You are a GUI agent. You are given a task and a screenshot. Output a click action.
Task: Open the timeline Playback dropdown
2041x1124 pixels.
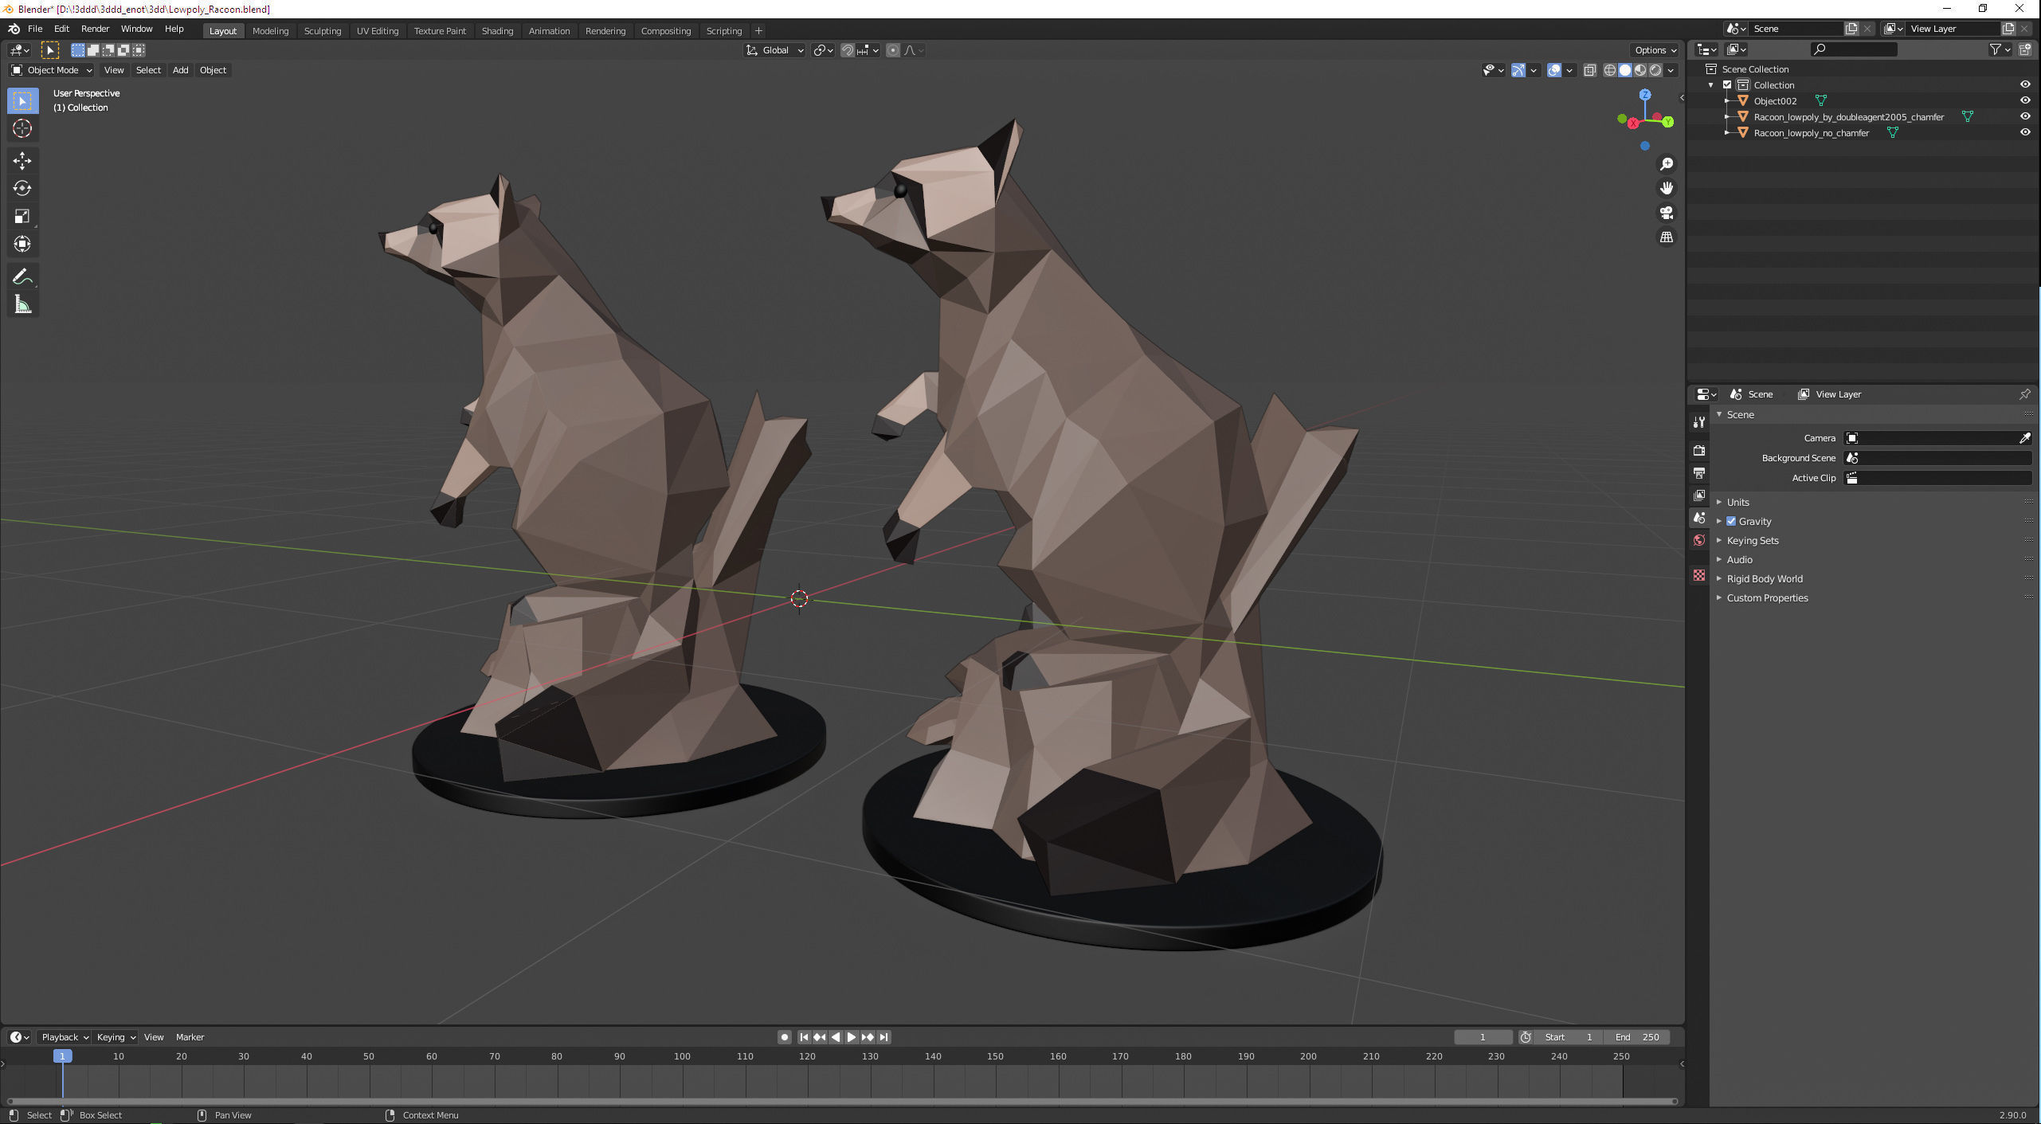tap(65, 1037)
